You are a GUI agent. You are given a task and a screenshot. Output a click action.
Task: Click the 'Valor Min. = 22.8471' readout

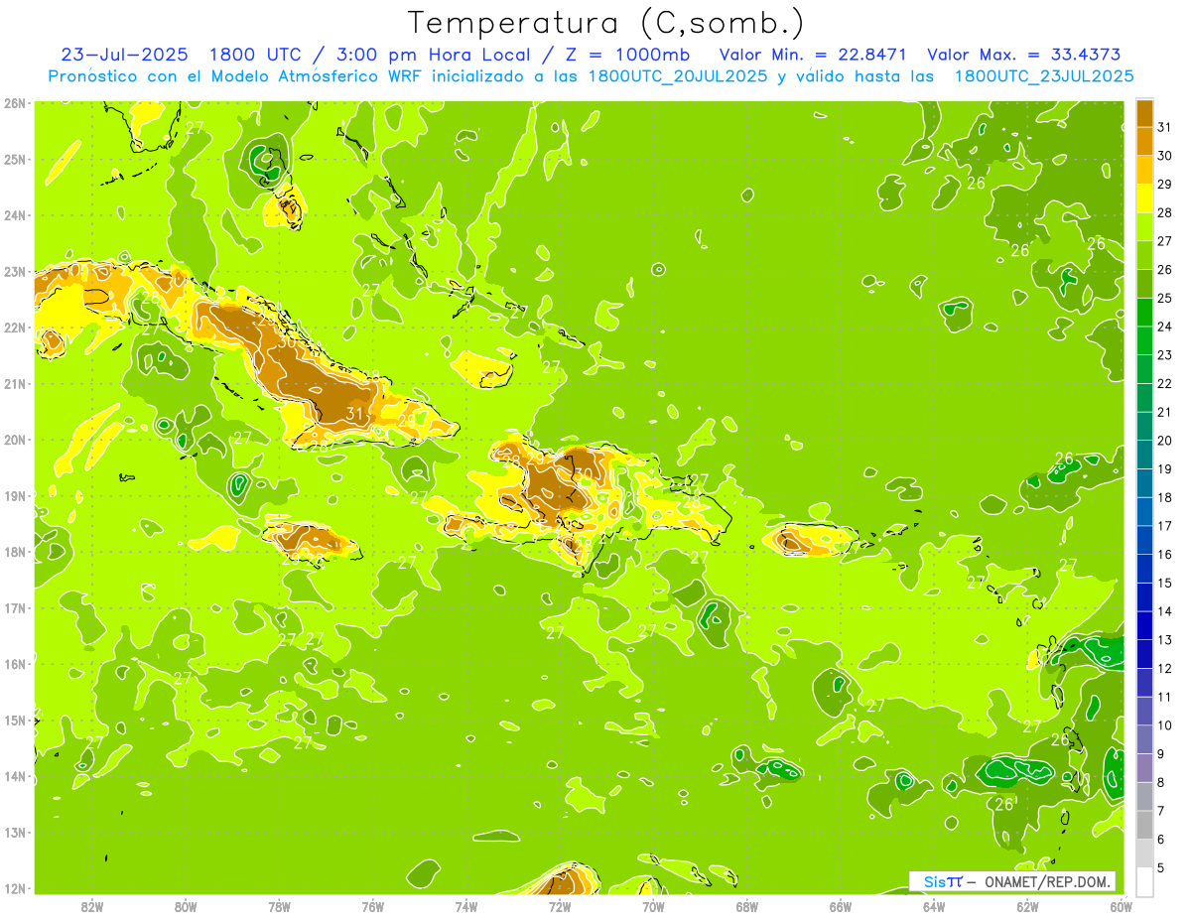pos(812,55)
